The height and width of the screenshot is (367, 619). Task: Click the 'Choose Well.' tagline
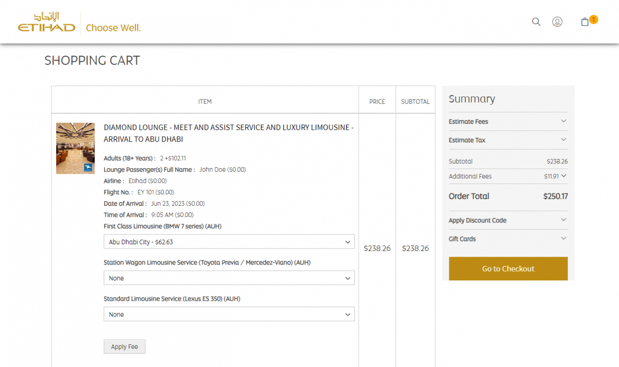tap(113, 28)
